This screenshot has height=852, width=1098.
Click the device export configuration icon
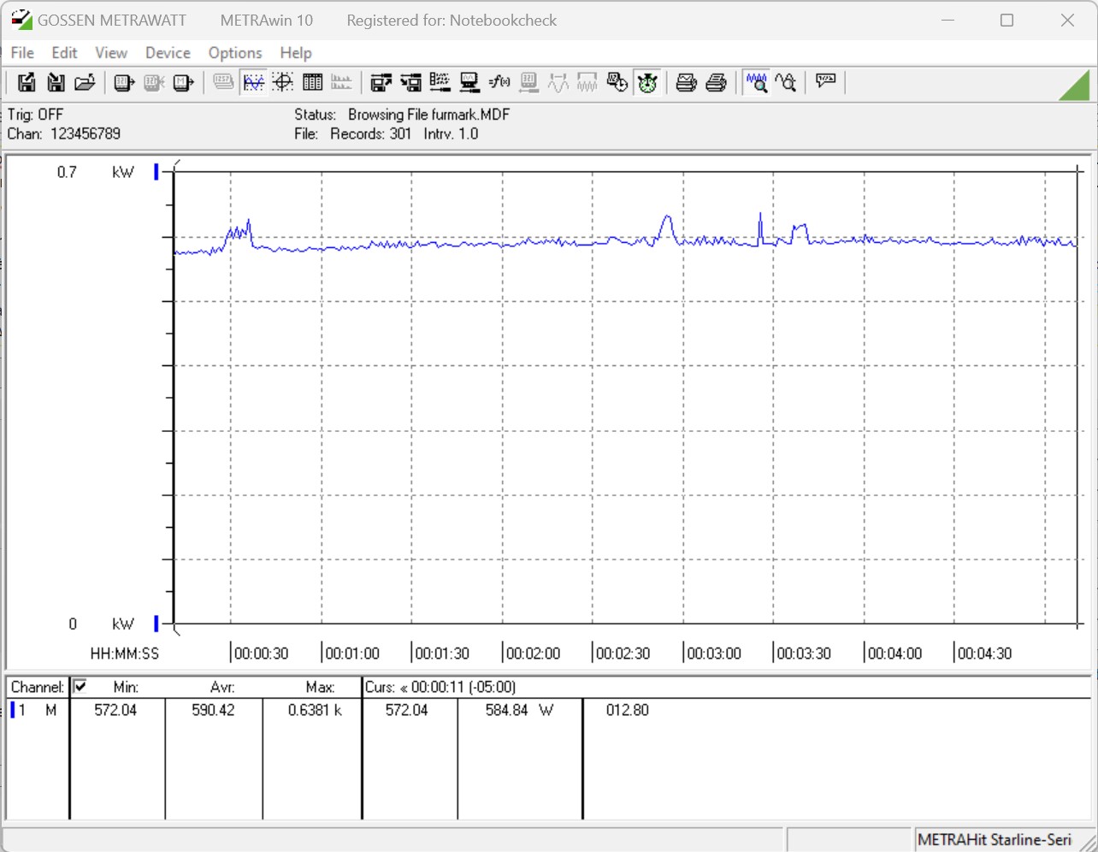381,82
